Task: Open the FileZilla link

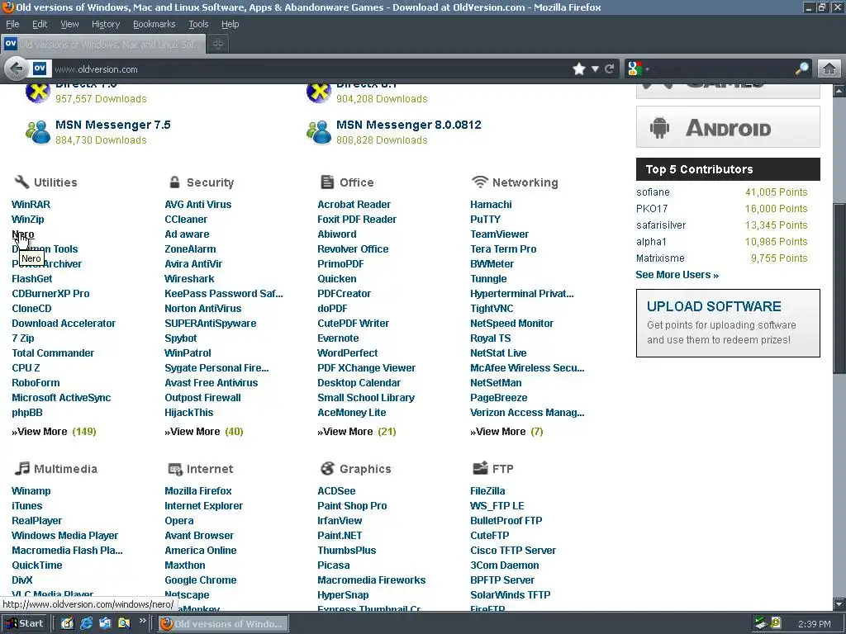Action: point(487,490)
